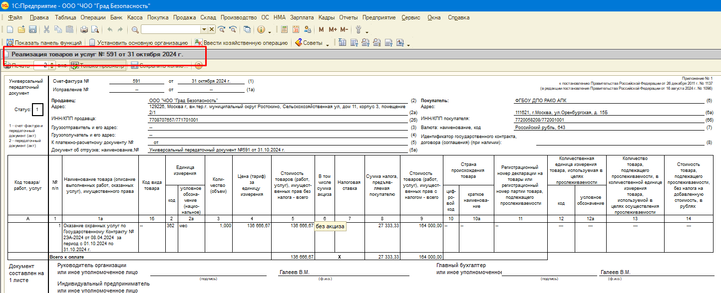The width and height of the screenshot is (721, 293).
Task: Click the Print printer icon in top toolbar
Action: [x=84, y=29]
